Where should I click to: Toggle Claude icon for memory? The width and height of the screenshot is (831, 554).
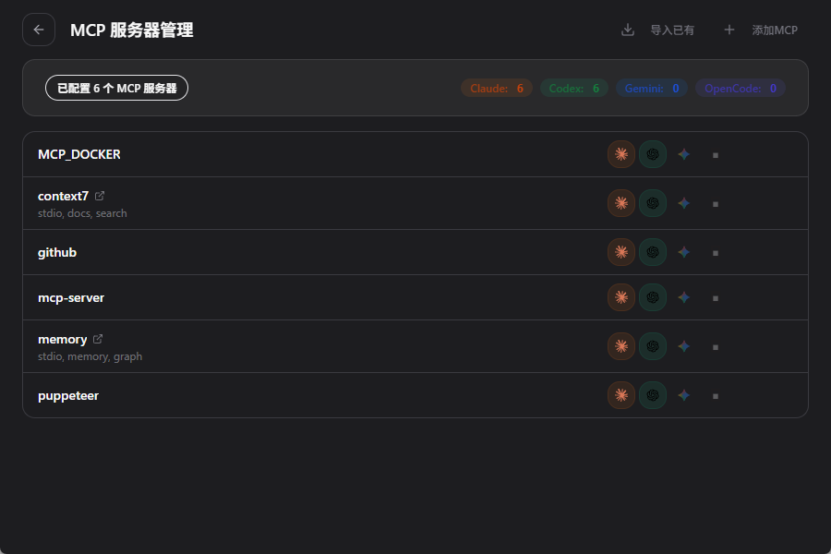point(621,346)
